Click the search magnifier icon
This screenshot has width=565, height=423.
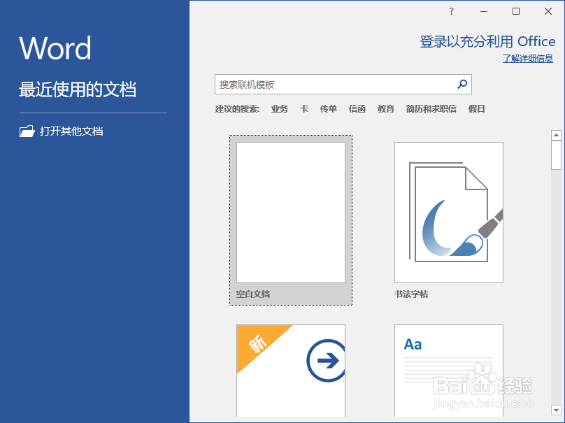click(462, 85)
